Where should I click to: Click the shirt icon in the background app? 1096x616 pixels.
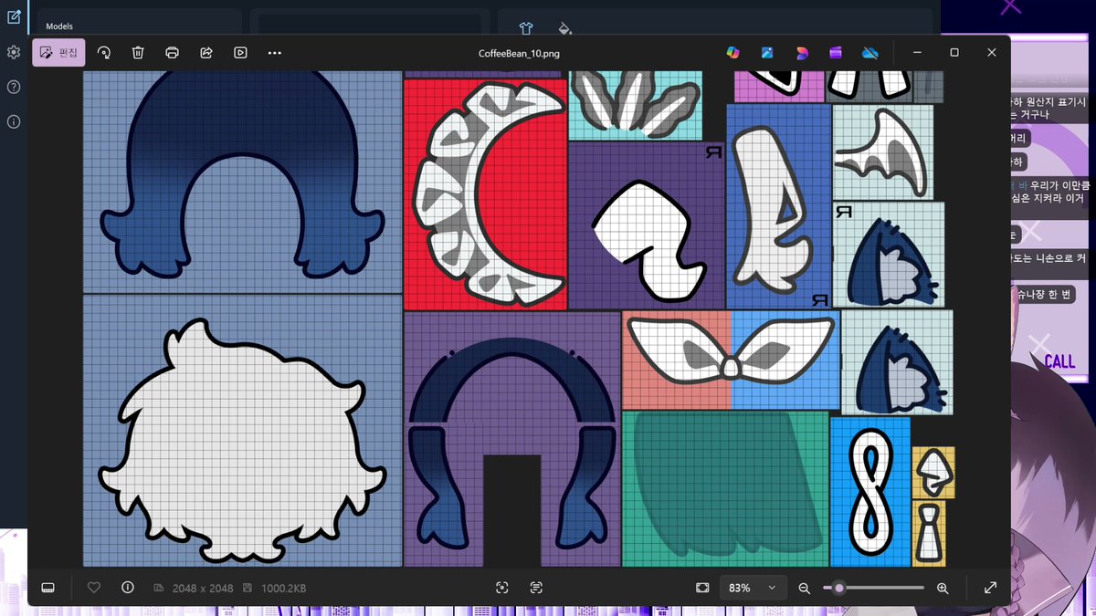coord(526,27)
